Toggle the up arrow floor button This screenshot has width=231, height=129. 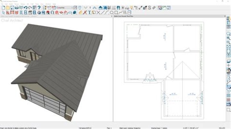[x=95, y=8]
